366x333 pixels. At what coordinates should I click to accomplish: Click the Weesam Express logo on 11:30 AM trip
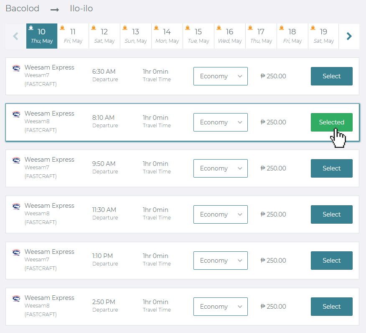pyautogui.click(x=16, y=207)
